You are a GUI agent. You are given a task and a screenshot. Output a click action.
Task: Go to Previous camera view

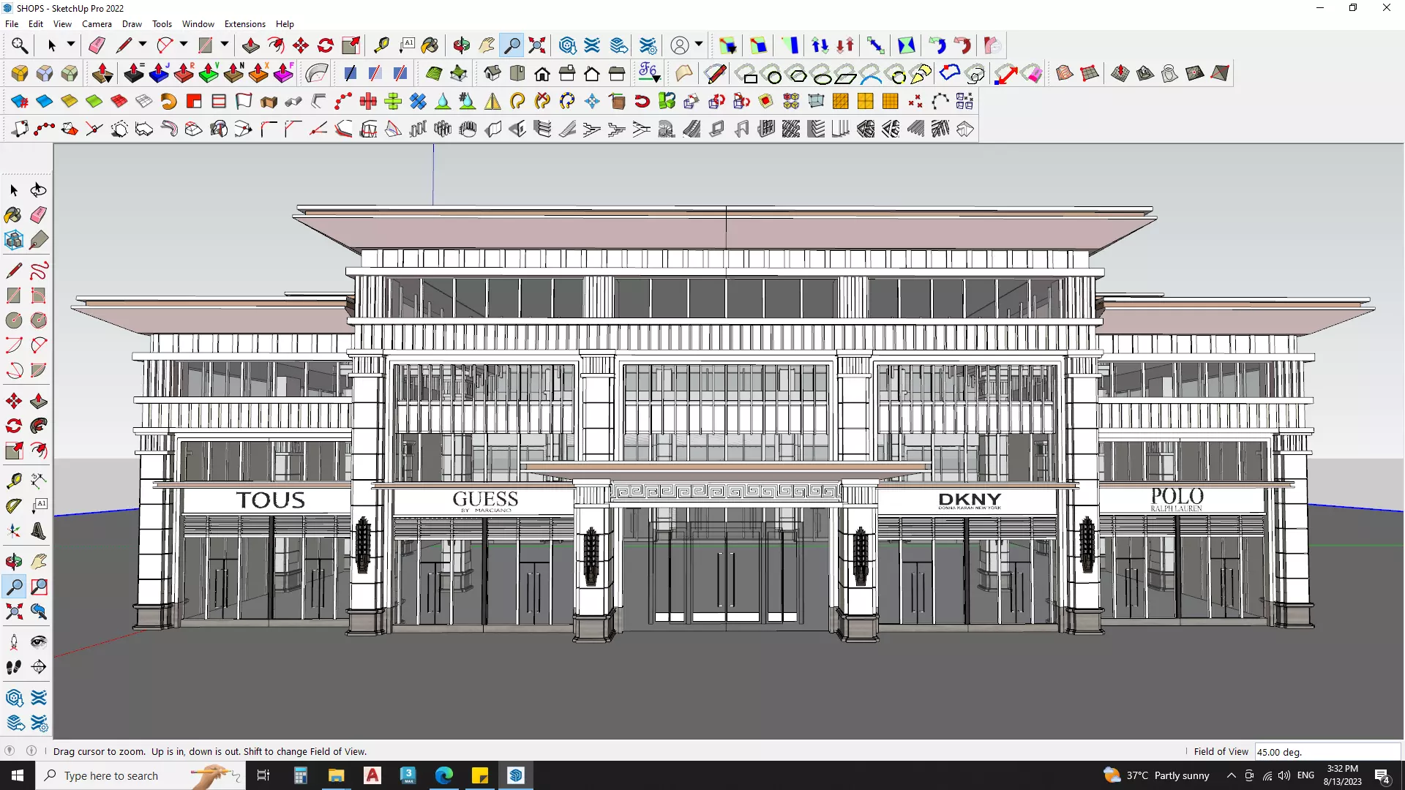tap(39, 612)
